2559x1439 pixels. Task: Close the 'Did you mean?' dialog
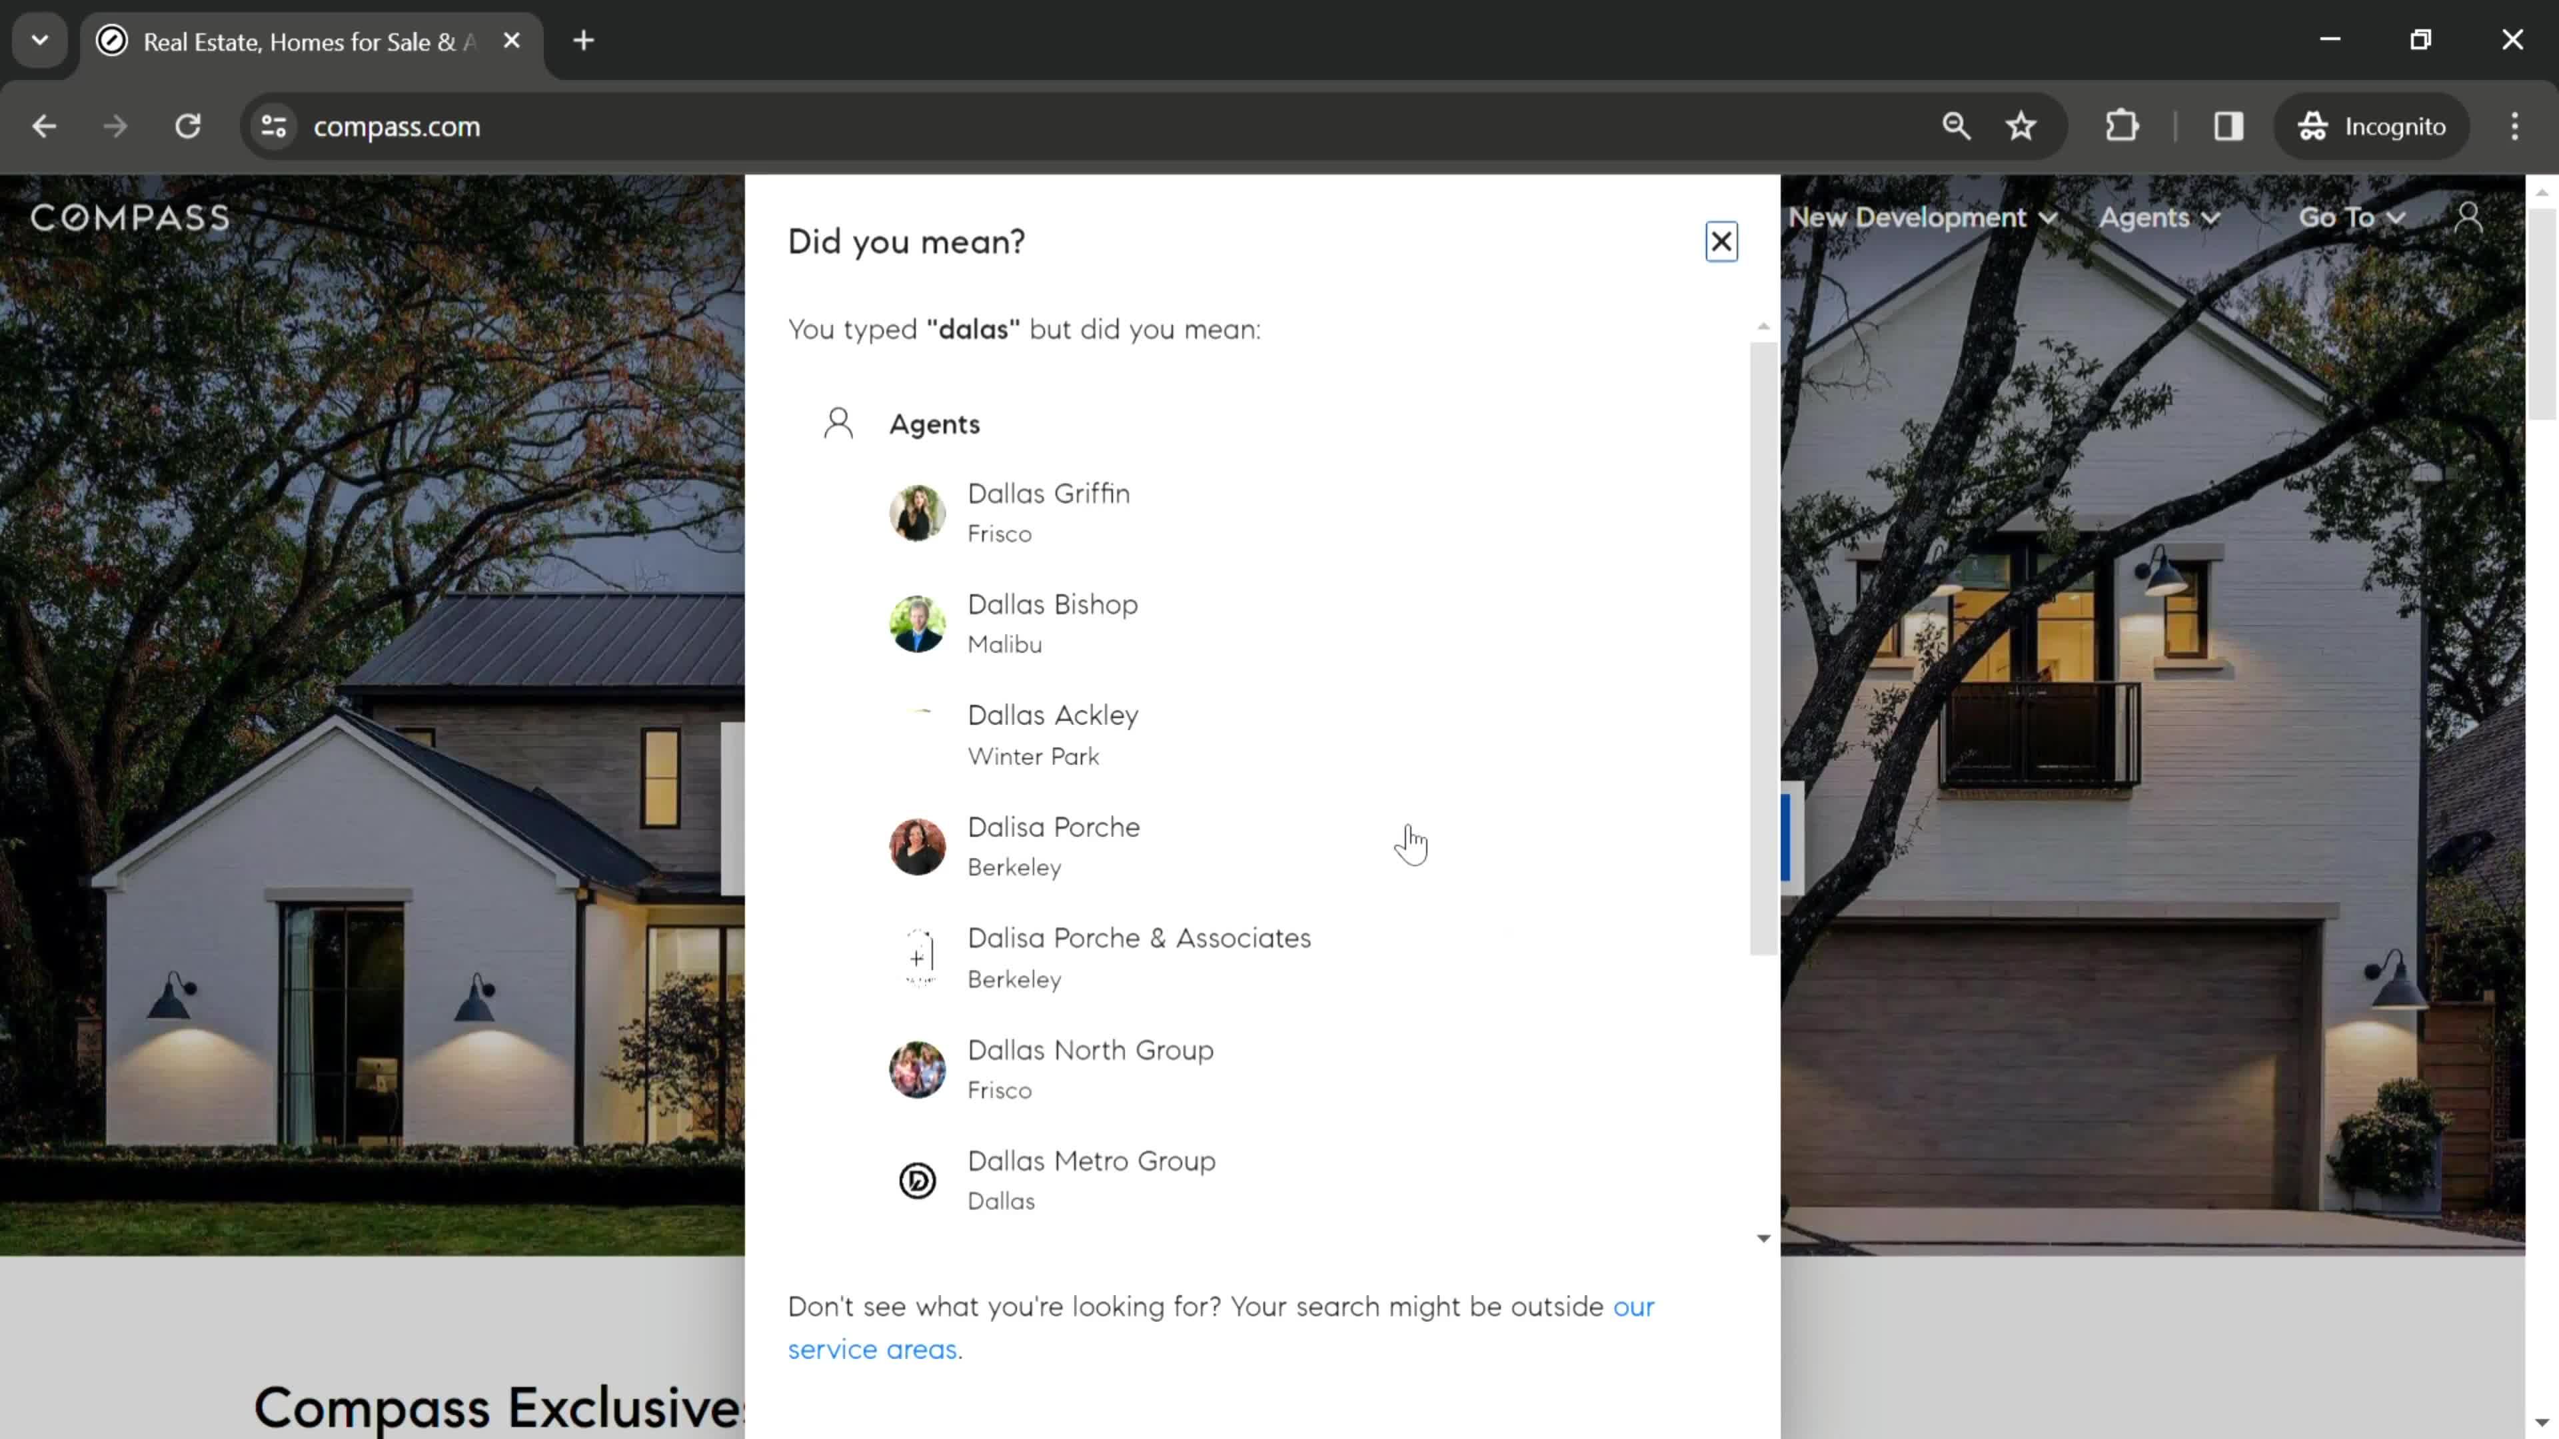tap(1721, 241)
